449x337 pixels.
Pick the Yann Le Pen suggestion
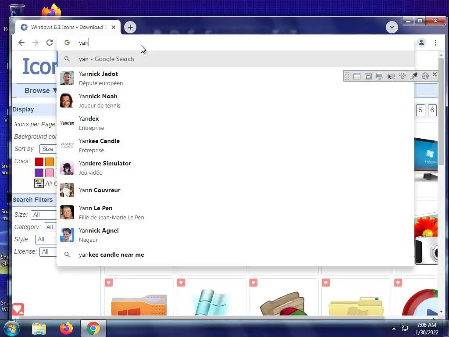[x=235, y=212]
